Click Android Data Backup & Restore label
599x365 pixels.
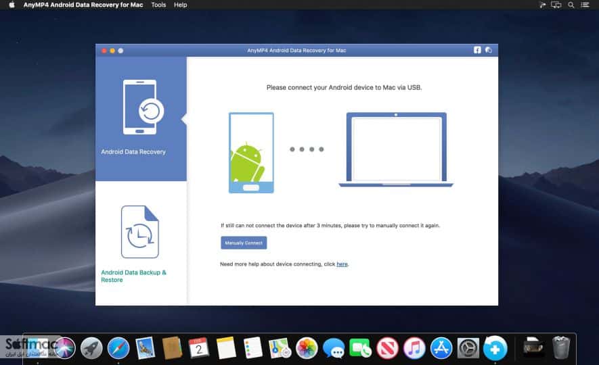coord(134,276)
